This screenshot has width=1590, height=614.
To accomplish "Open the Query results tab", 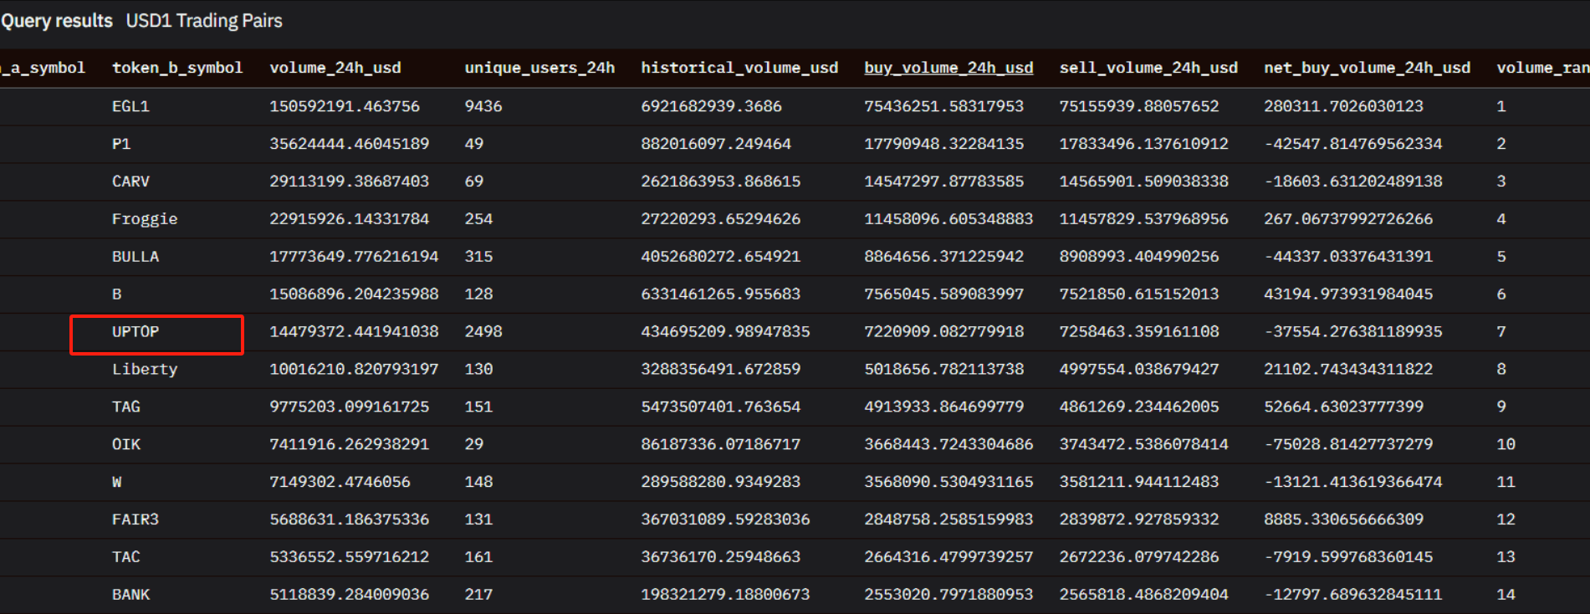I will pyautogui.click(x=57, y=21).
